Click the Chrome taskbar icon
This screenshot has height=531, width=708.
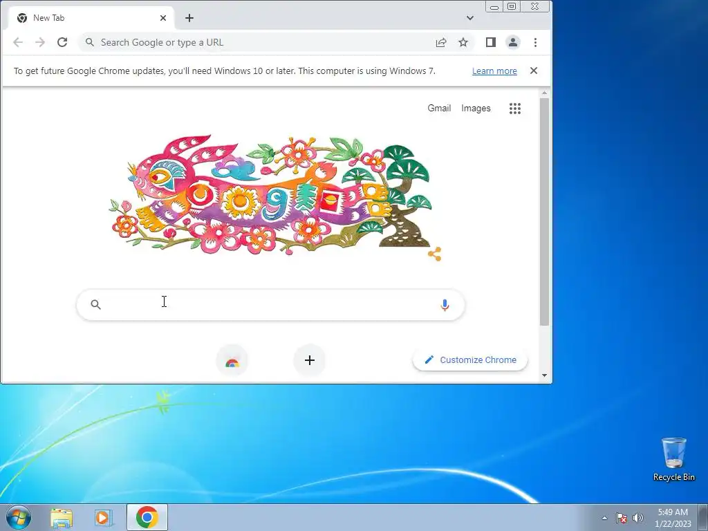147,517
